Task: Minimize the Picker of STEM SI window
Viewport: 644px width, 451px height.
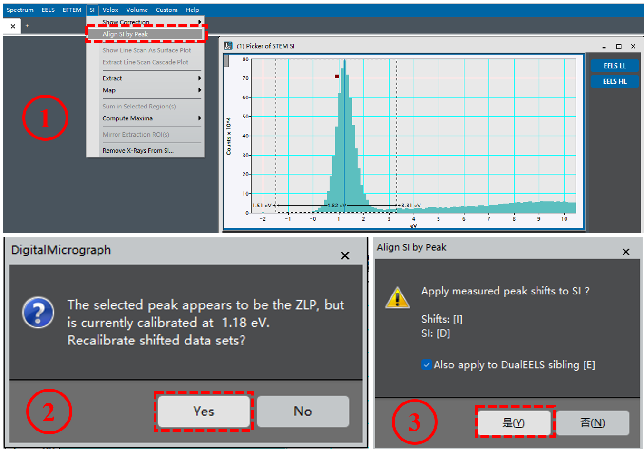Action: (604, 47)
